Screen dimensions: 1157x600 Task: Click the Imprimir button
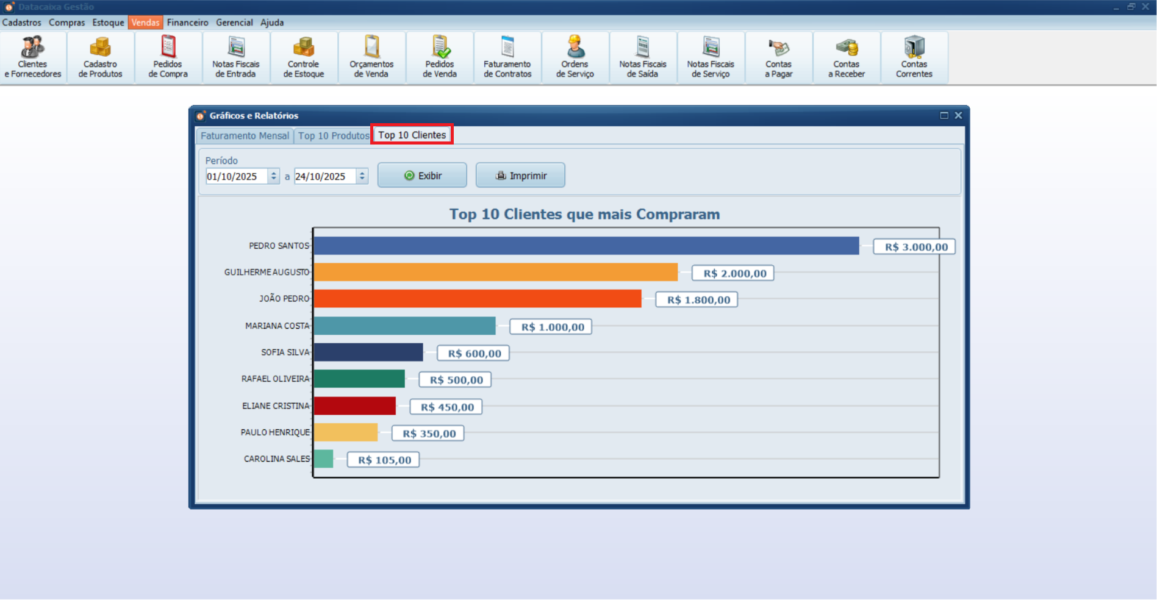[x=520, y=175]
